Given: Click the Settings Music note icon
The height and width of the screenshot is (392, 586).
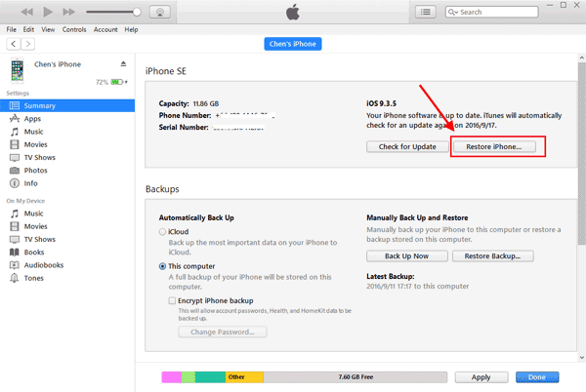Looking at the screenshot, I should pos(15,132).
